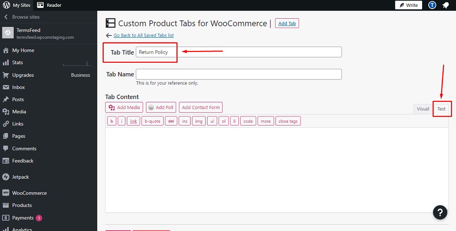Click the Media sidebar icon
456x231 pixels.
(6, 111)
